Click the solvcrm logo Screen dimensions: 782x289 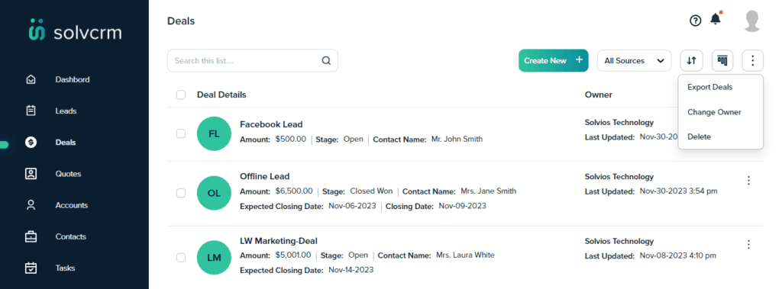[76, 30]
